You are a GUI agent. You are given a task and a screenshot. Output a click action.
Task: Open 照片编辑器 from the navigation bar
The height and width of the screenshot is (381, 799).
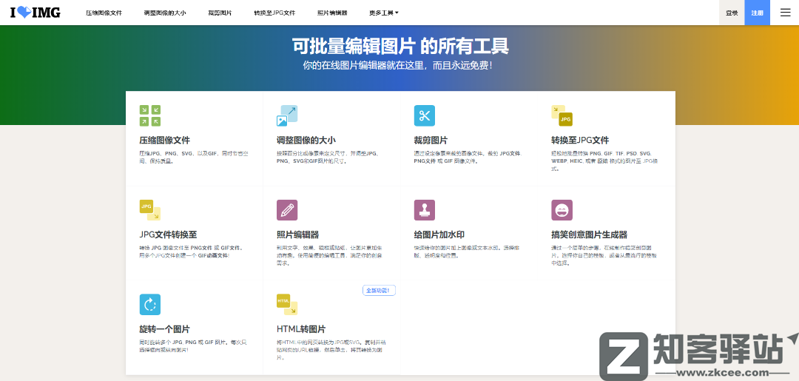pos(331,13)
